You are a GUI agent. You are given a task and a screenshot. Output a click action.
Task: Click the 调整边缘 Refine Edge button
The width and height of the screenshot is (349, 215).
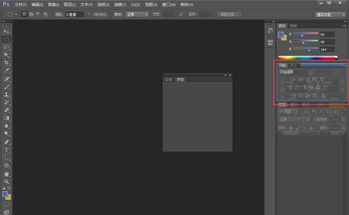[x=229, y=14]
